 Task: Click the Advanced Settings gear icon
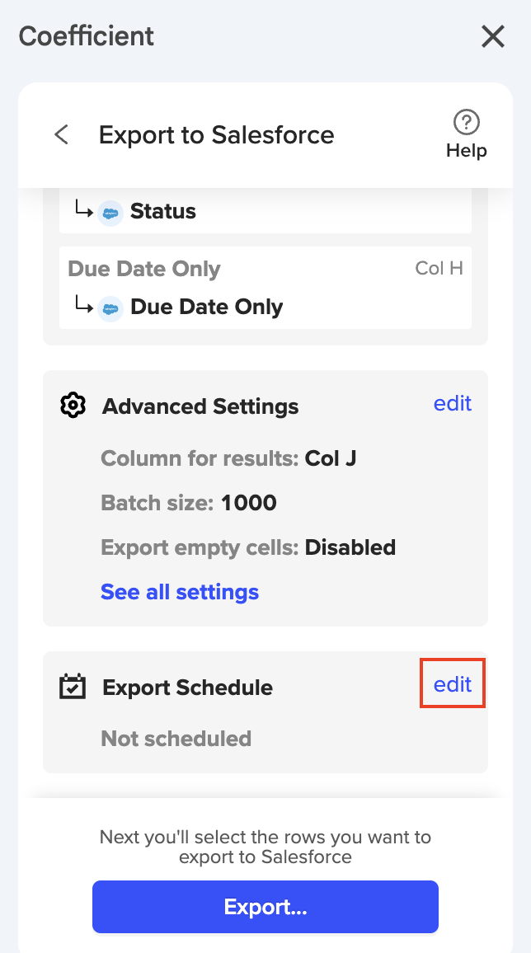[73, 405]
